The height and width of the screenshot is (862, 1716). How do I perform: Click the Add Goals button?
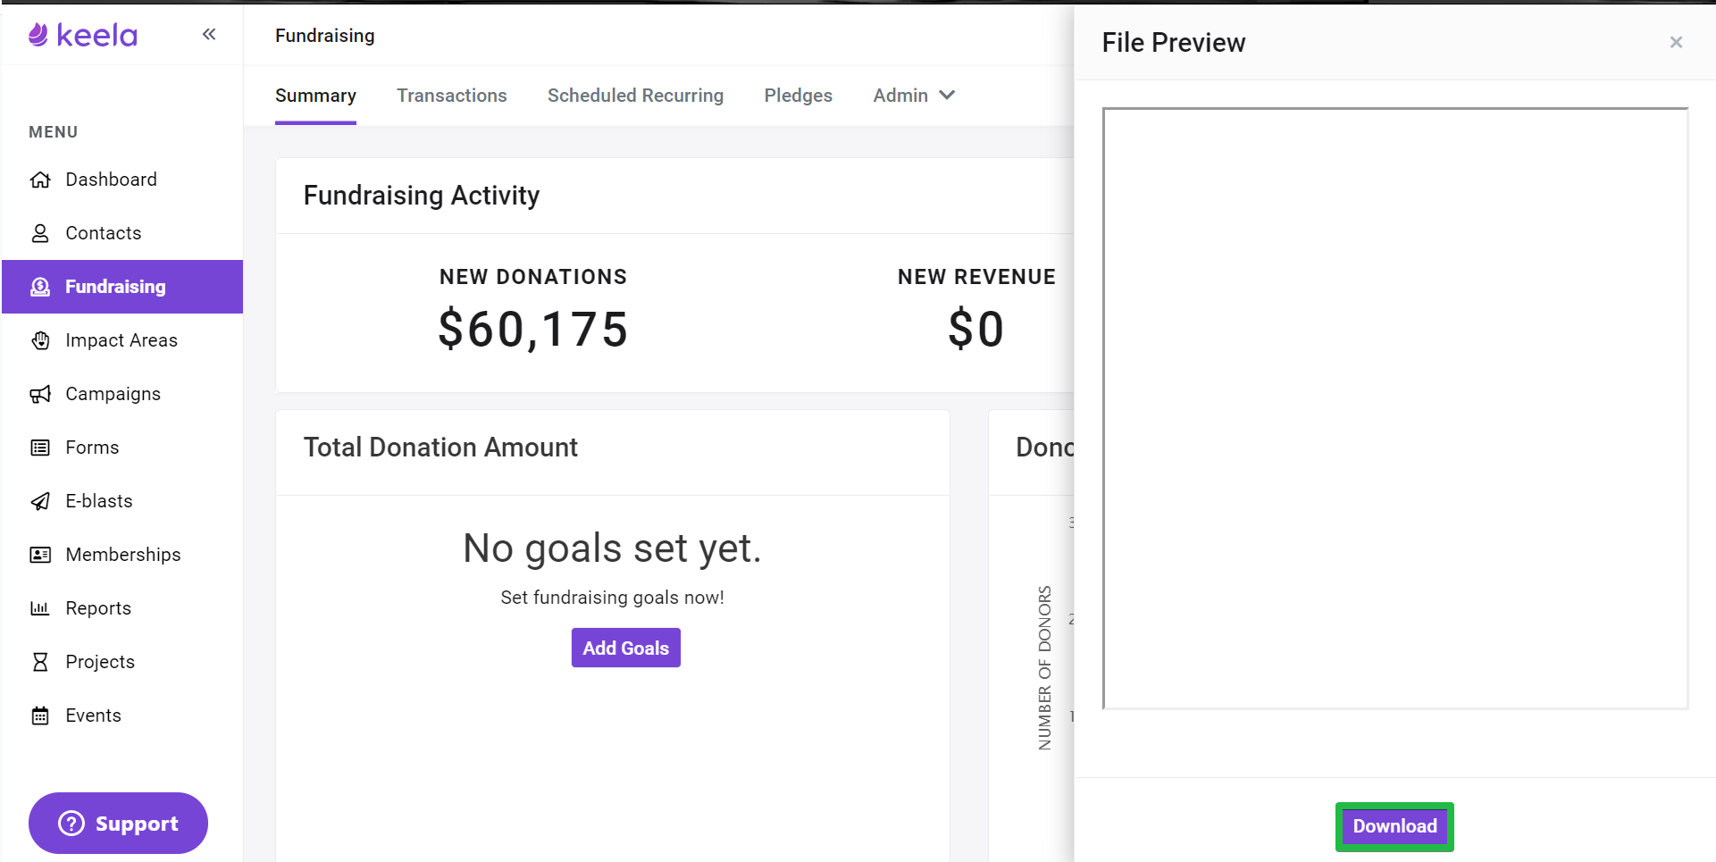(625, 648)
